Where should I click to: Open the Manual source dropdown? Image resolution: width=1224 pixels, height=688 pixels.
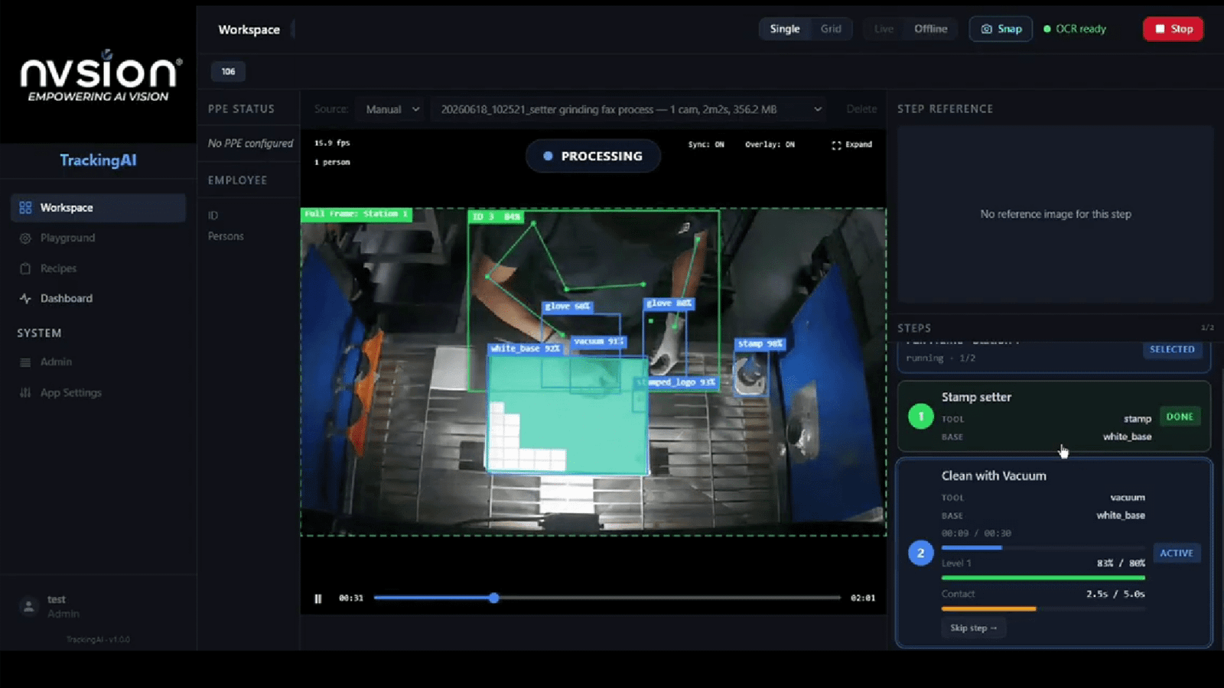click(x=392, y=109)
